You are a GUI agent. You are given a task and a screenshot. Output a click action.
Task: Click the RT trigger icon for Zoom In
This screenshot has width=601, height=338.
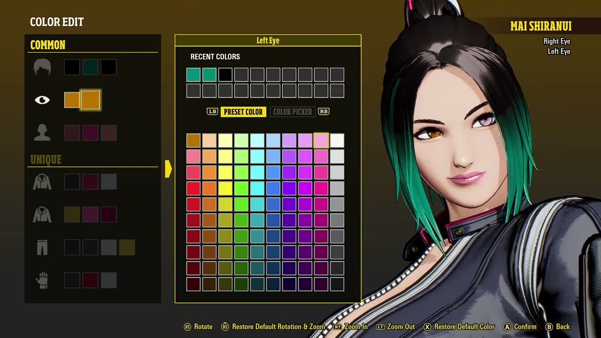[x=338, y=327]
